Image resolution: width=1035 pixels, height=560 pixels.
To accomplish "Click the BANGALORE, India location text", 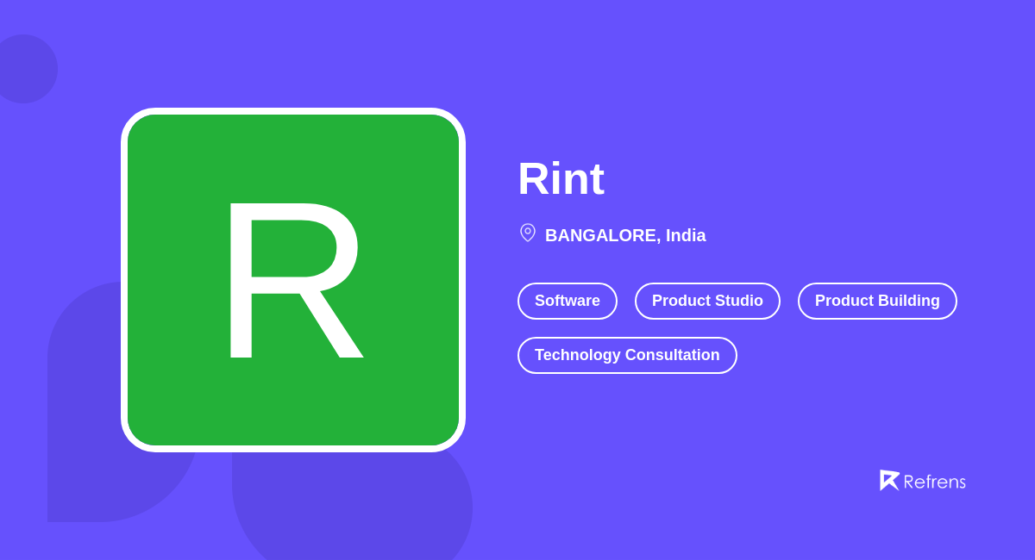I will click(x=624, y=234).
